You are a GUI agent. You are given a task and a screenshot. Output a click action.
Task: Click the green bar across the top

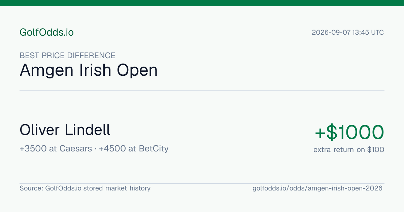(x=202, y=3)
